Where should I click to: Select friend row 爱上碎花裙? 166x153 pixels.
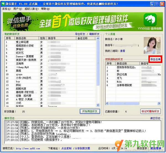[50, 42]
